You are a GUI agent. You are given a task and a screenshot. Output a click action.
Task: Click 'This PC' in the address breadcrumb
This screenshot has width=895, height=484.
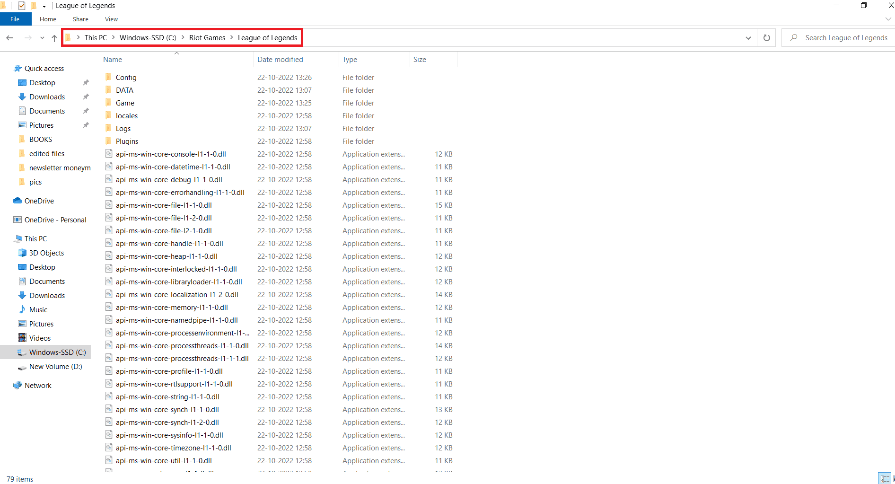(96, 38)
